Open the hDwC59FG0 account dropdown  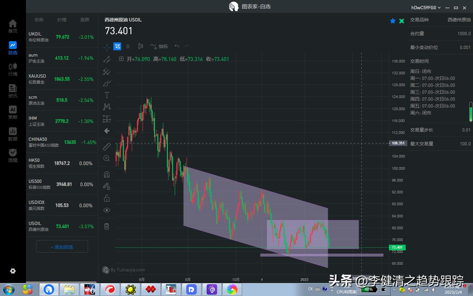(x=426, y=8)
